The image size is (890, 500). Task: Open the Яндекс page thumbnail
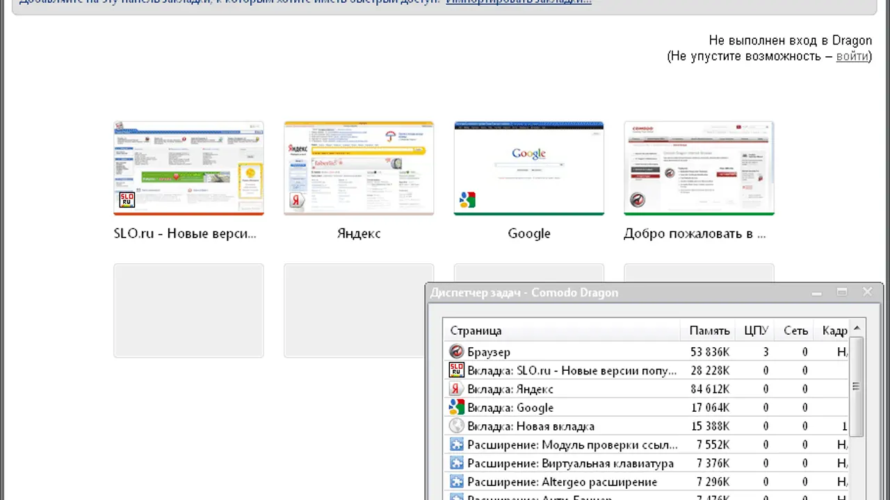(x=359, y=169)
